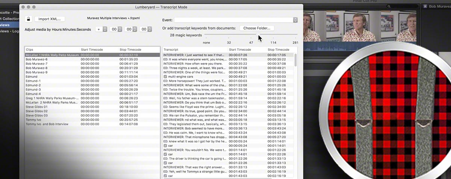Select transcript row 'INTERVIEWER: That was the right answer'
The image size is (451, 179).
coord(228,167)
